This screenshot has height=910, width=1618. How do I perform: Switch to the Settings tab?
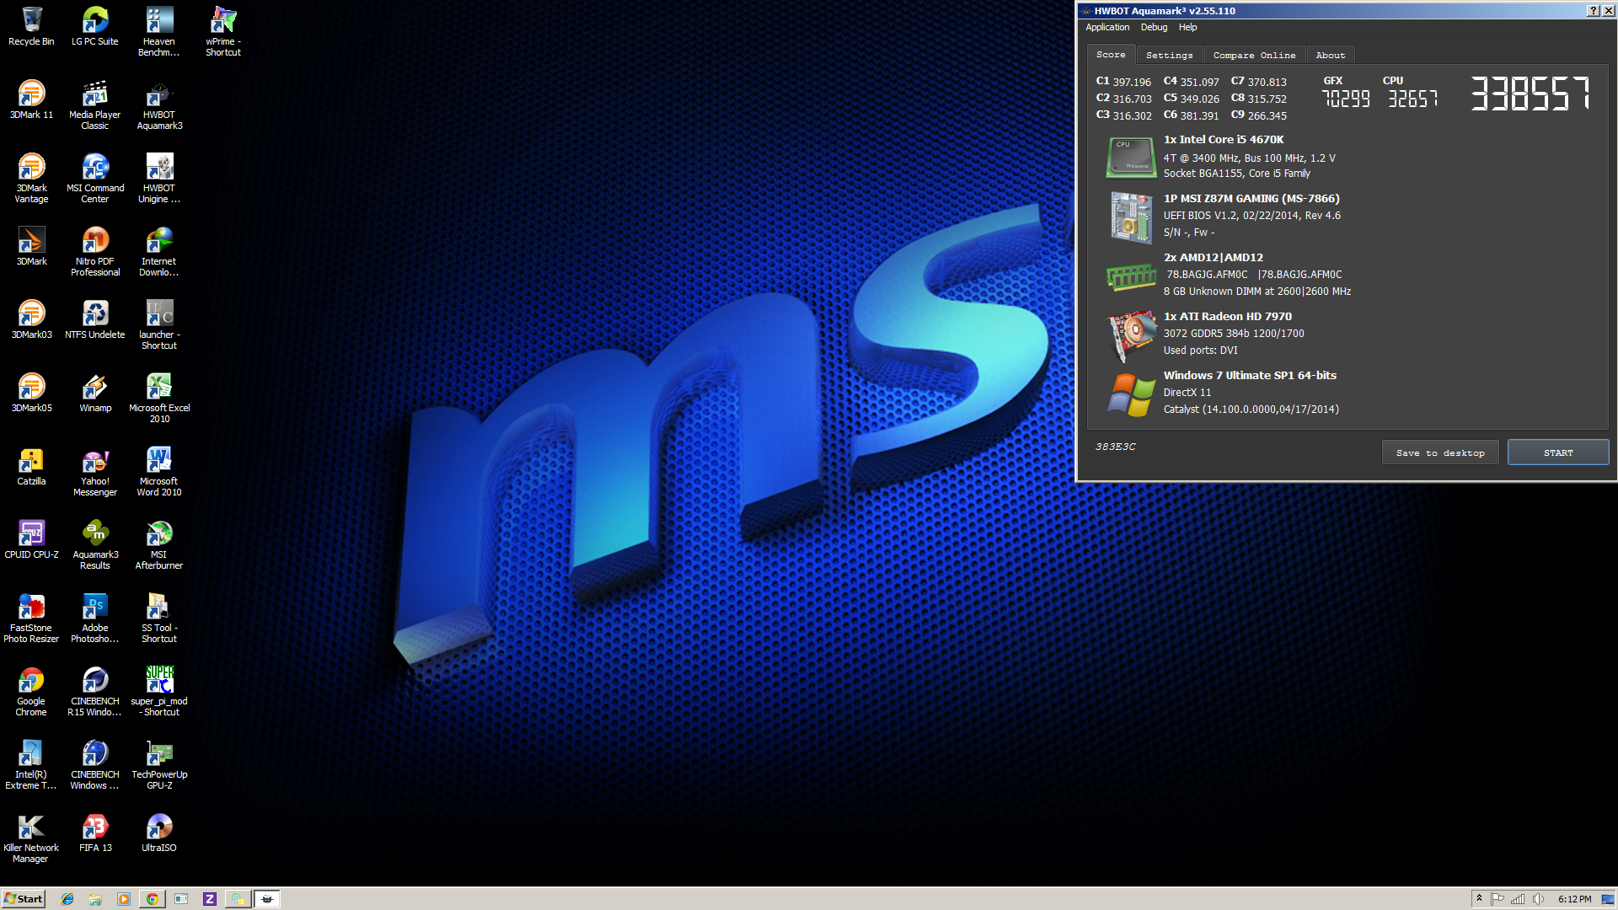[x=1169, y=55]
